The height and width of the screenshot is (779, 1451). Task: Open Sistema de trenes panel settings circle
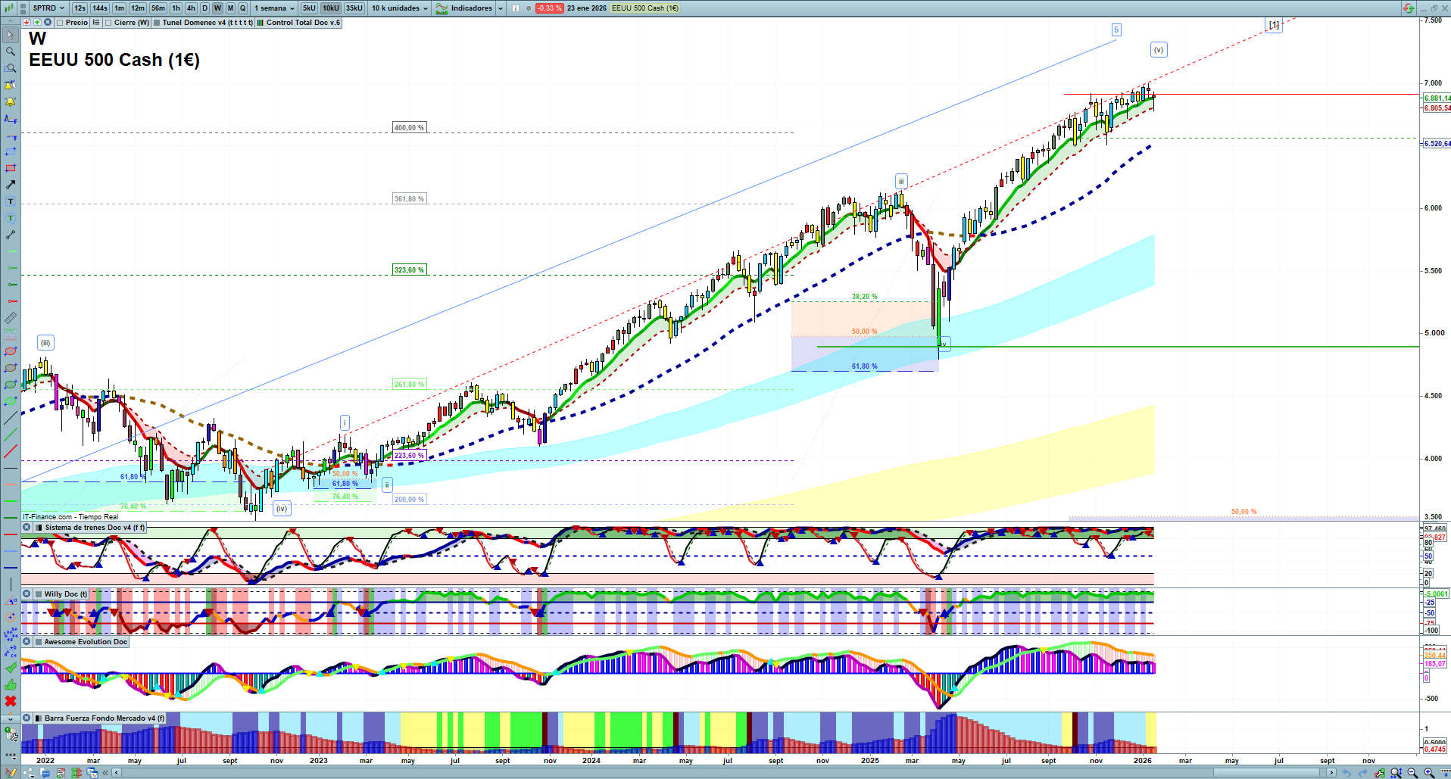(x=27, y=528)
